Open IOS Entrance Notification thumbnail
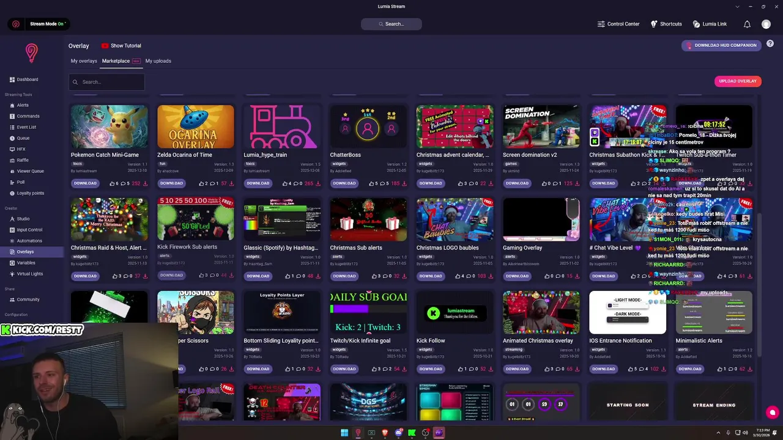 pyautogui.click(x=628, y=312)
